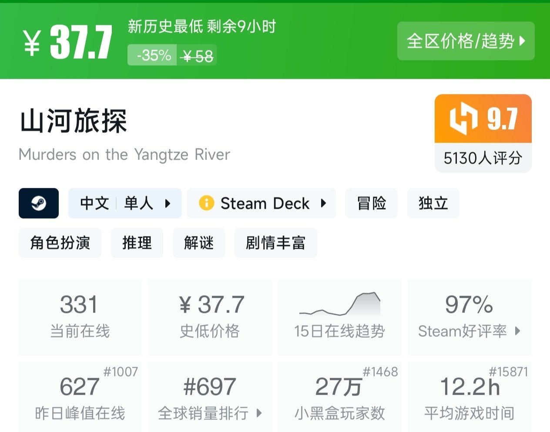Open 全球销量排行 ranking arrow
The width and height of the screenshot is (550, 432).
[259, 413]
